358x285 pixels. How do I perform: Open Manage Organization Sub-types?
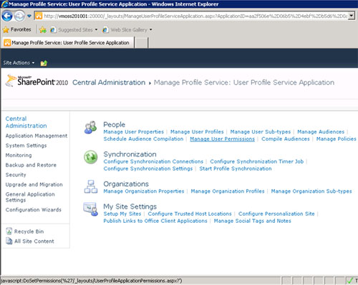point(311,191)
